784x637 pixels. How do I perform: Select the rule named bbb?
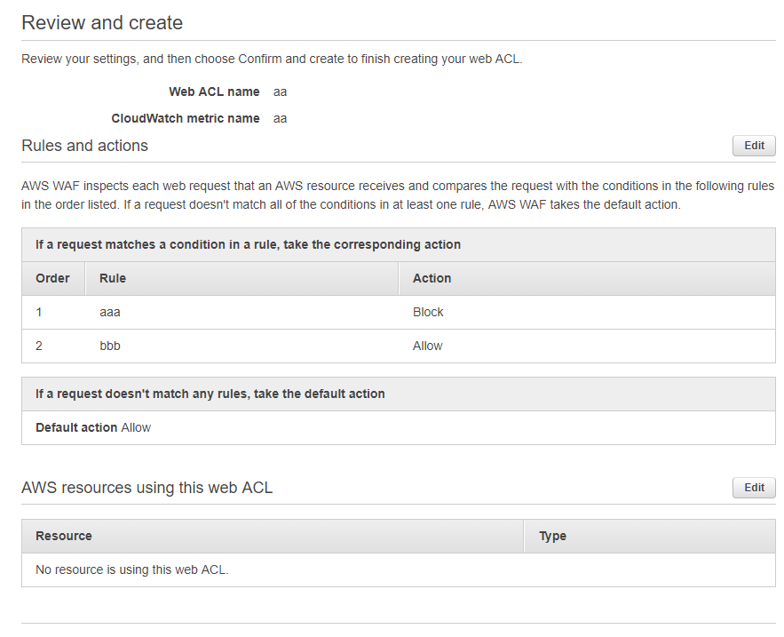(x=110, y=346)
